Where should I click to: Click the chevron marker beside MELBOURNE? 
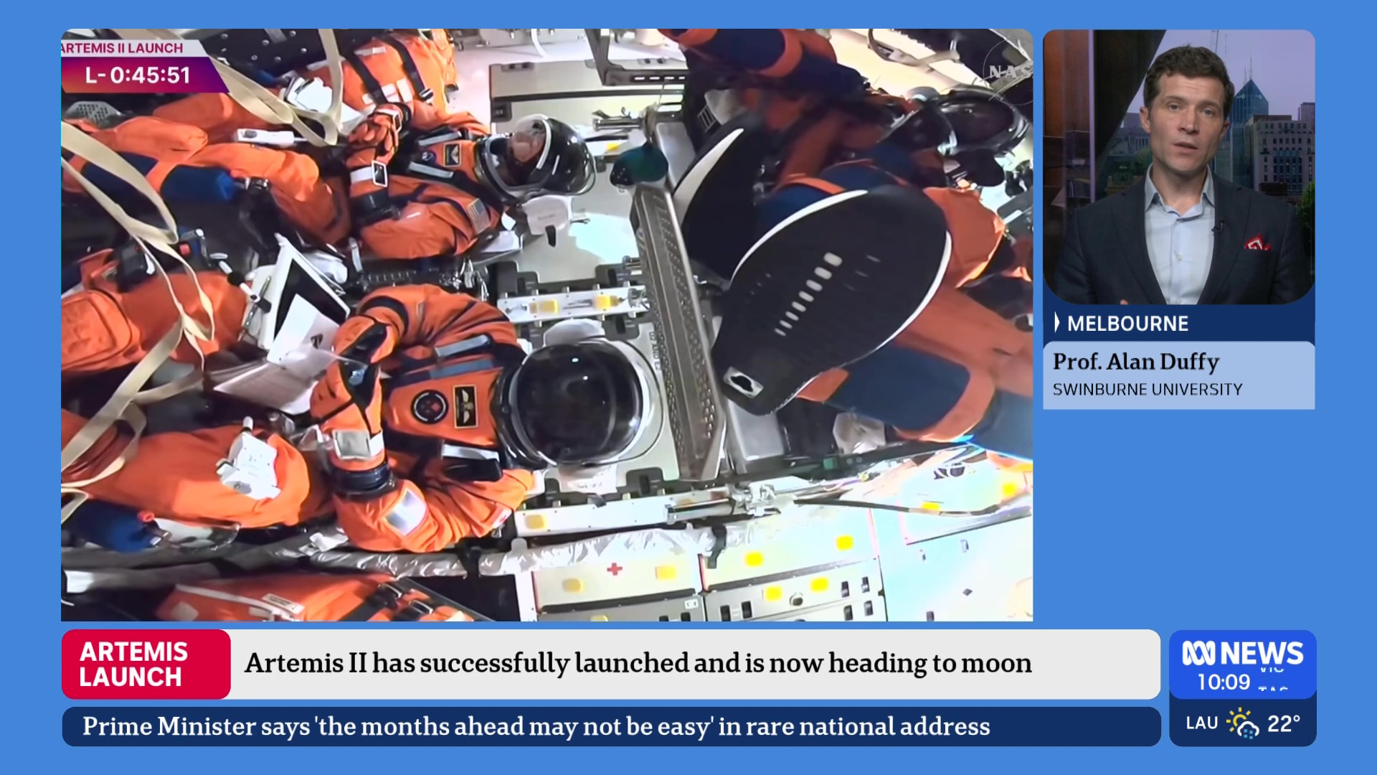[1056, 323]
